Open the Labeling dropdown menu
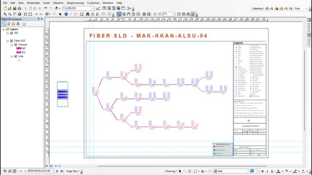The height and width of the screenshot is (175, 312). (x=258, y=9)
